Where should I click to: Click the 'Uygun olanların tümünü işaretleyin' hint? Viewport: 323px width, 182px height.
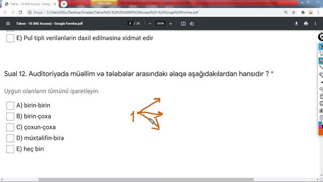(51, 91)
